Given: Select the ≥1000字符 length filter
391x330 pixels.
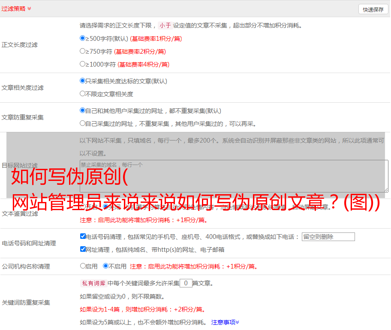Looking at the screenshot, I should pyautogui.click(x=83, y=64).
